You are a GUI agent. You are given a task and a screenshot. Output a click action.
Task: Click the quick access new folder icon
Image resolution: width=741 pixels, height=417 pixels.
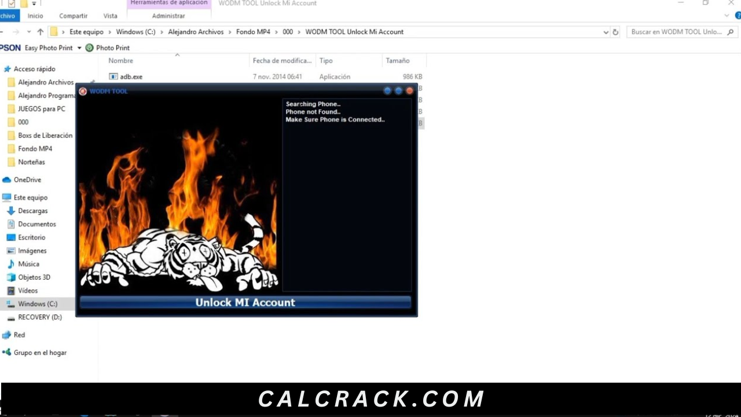[24, 3]
